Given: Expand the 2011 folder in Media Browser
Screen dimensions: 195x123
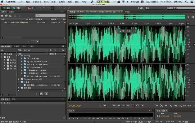Looking at the screenshot, I should pos(22,59).
